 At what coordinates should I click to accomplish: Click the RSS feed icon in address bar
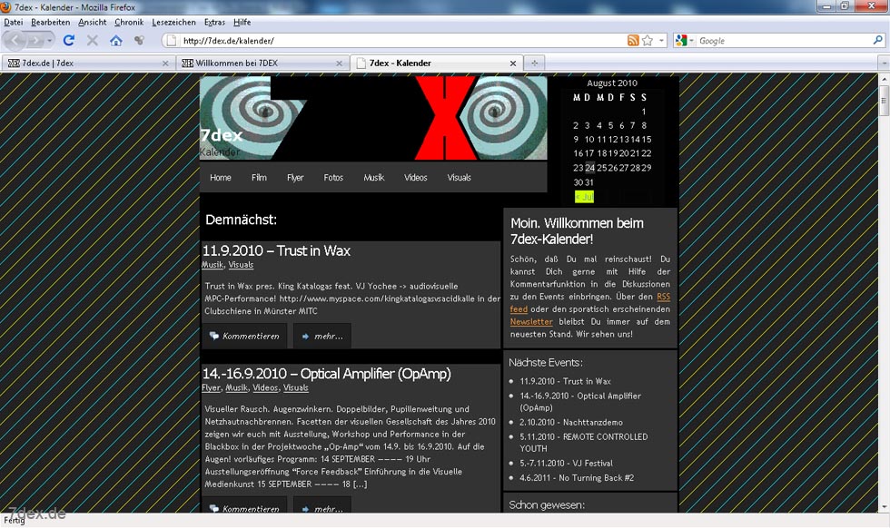click(633, 40)
